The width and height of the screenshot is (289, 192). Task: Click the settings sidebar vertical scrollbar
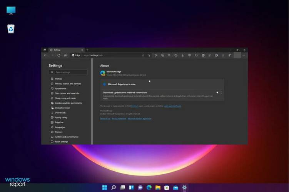[x=92, y=101]
